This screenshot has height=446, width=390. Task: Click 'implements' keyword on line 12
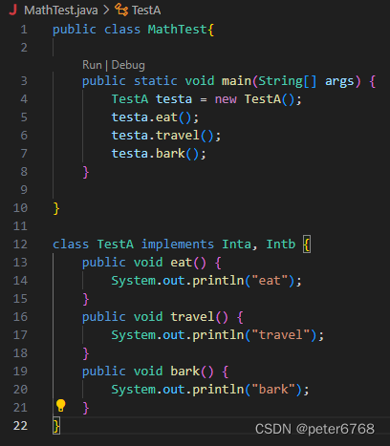178,244
